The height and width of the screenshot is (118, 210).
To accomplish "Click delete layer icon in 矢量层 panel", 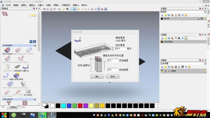I will point(183,15).
